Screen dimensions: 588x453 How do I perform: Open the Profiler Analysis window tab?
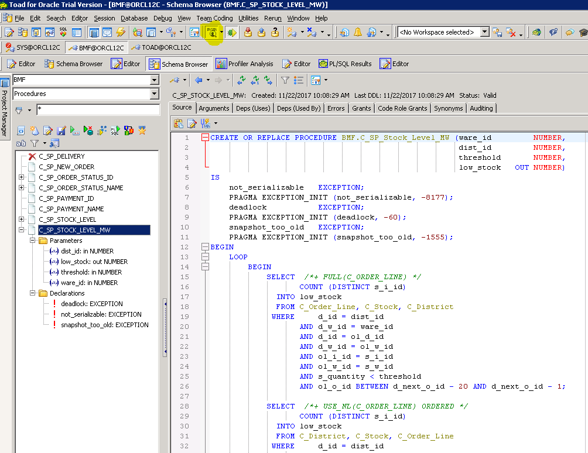pos(245,64)
